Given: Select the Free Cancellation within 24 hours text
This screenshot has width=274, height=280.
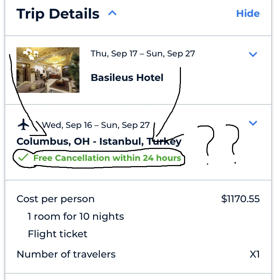Looking at the screenshot, I should 107,158.
